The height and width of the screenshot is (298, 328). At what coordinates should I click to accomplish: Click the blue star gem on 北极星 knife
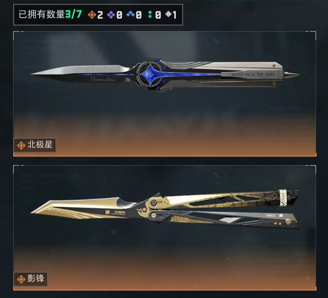[150, 74]
